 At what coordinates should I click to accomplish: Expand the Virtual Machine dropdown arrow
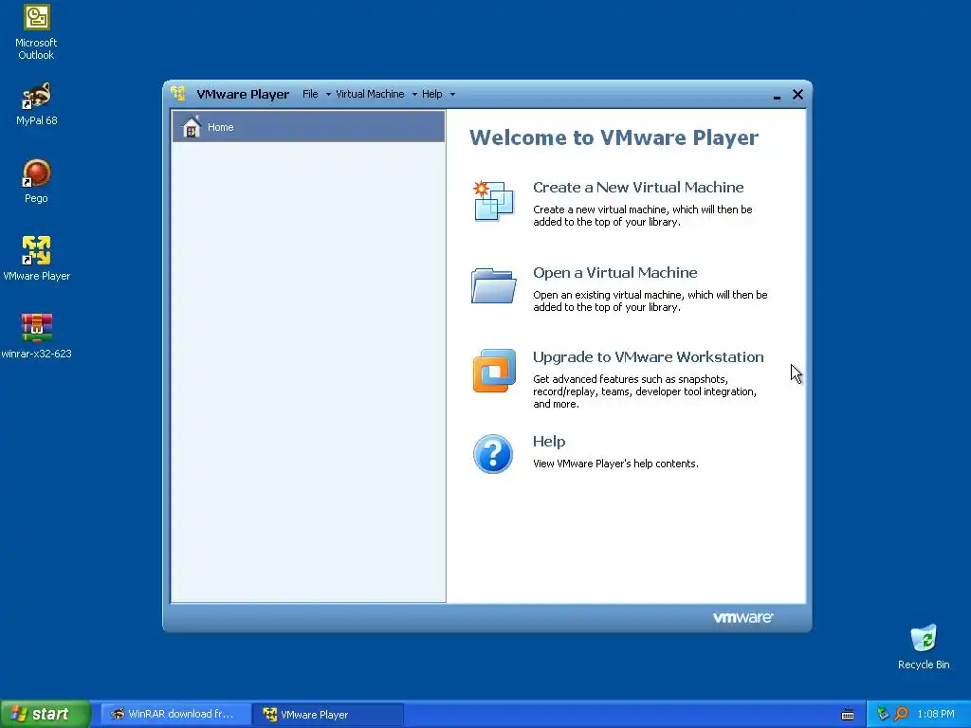[414, 95]
